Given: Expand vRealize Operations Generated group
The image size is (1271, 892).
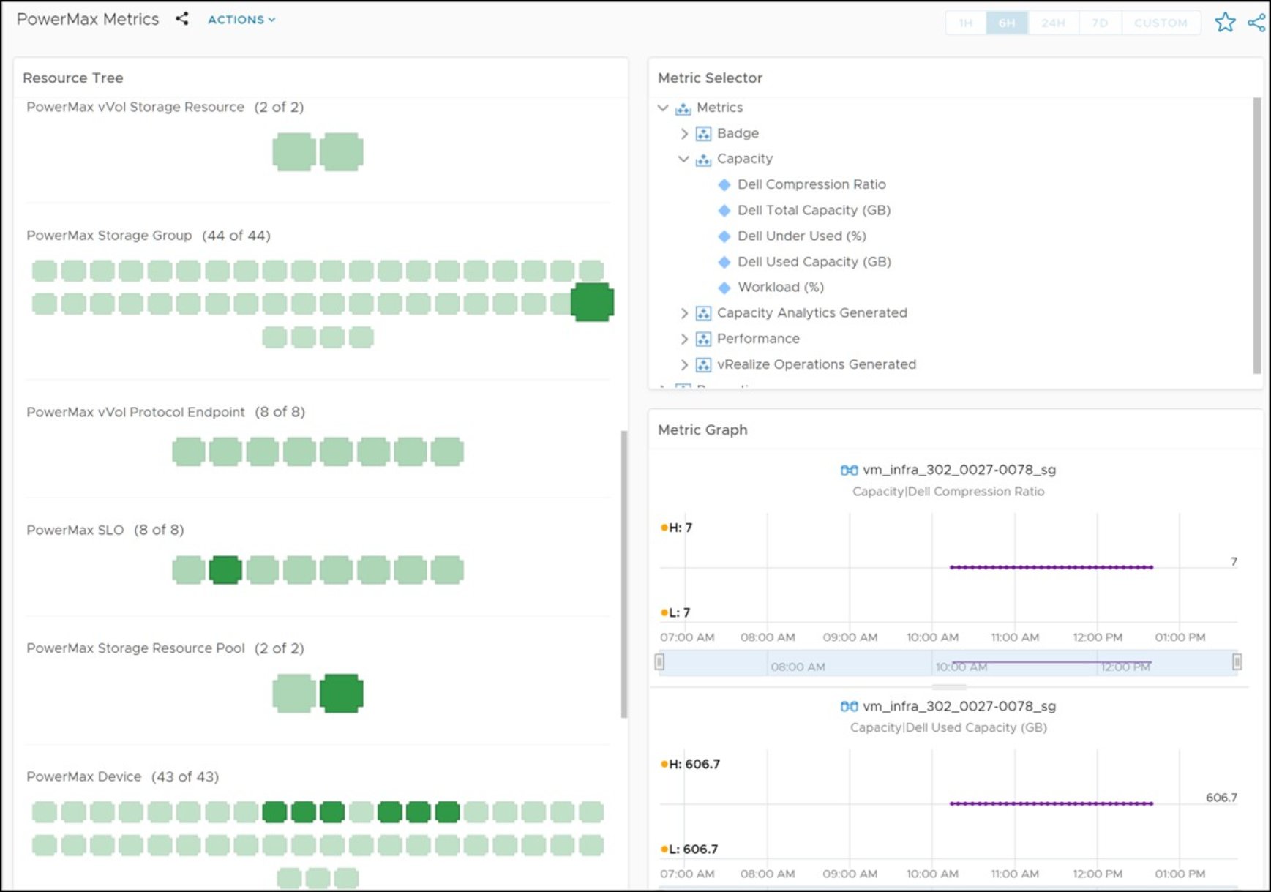Looking at the screenshot, I should point(683,364).
